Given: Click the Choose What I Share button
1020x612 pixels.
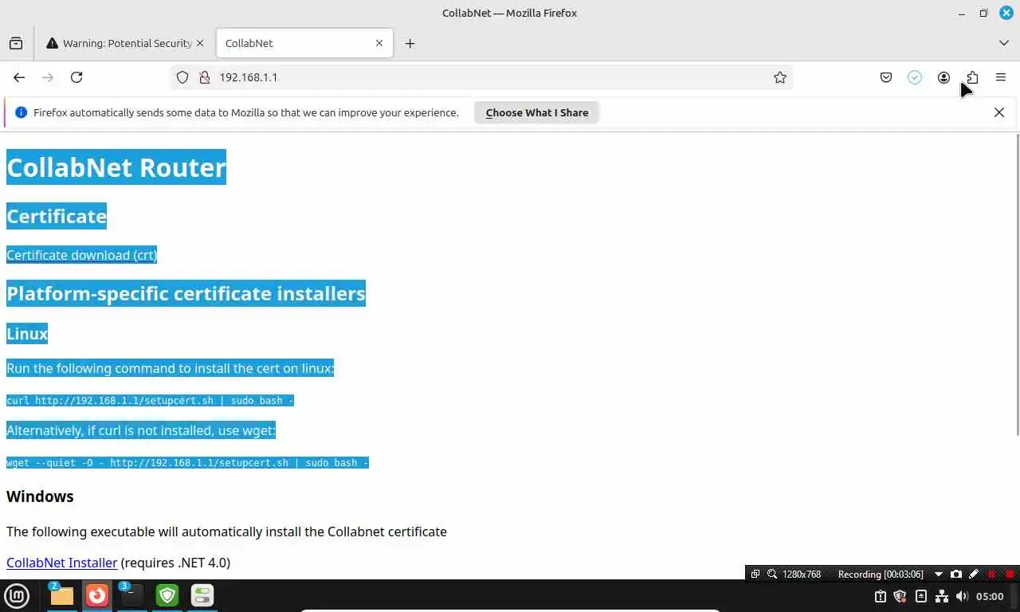Looking at the screenshot, I should coord(537,112).
